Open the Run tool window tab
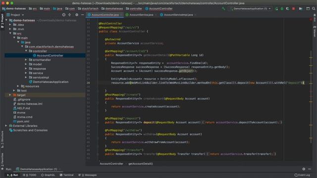 point(13,175)
